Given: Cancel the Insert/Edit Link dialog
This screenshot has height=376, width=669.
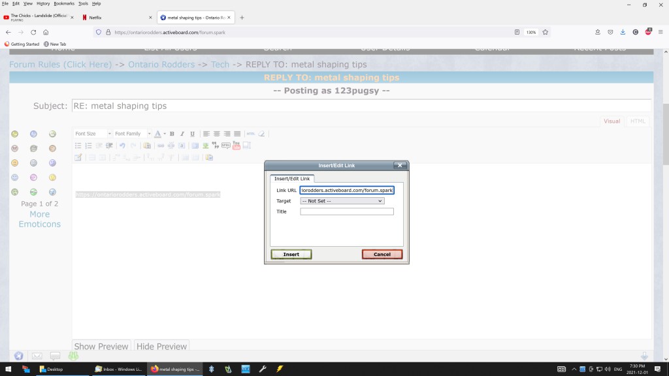Looking at the screenshot, I should click(x=382, y=255).
